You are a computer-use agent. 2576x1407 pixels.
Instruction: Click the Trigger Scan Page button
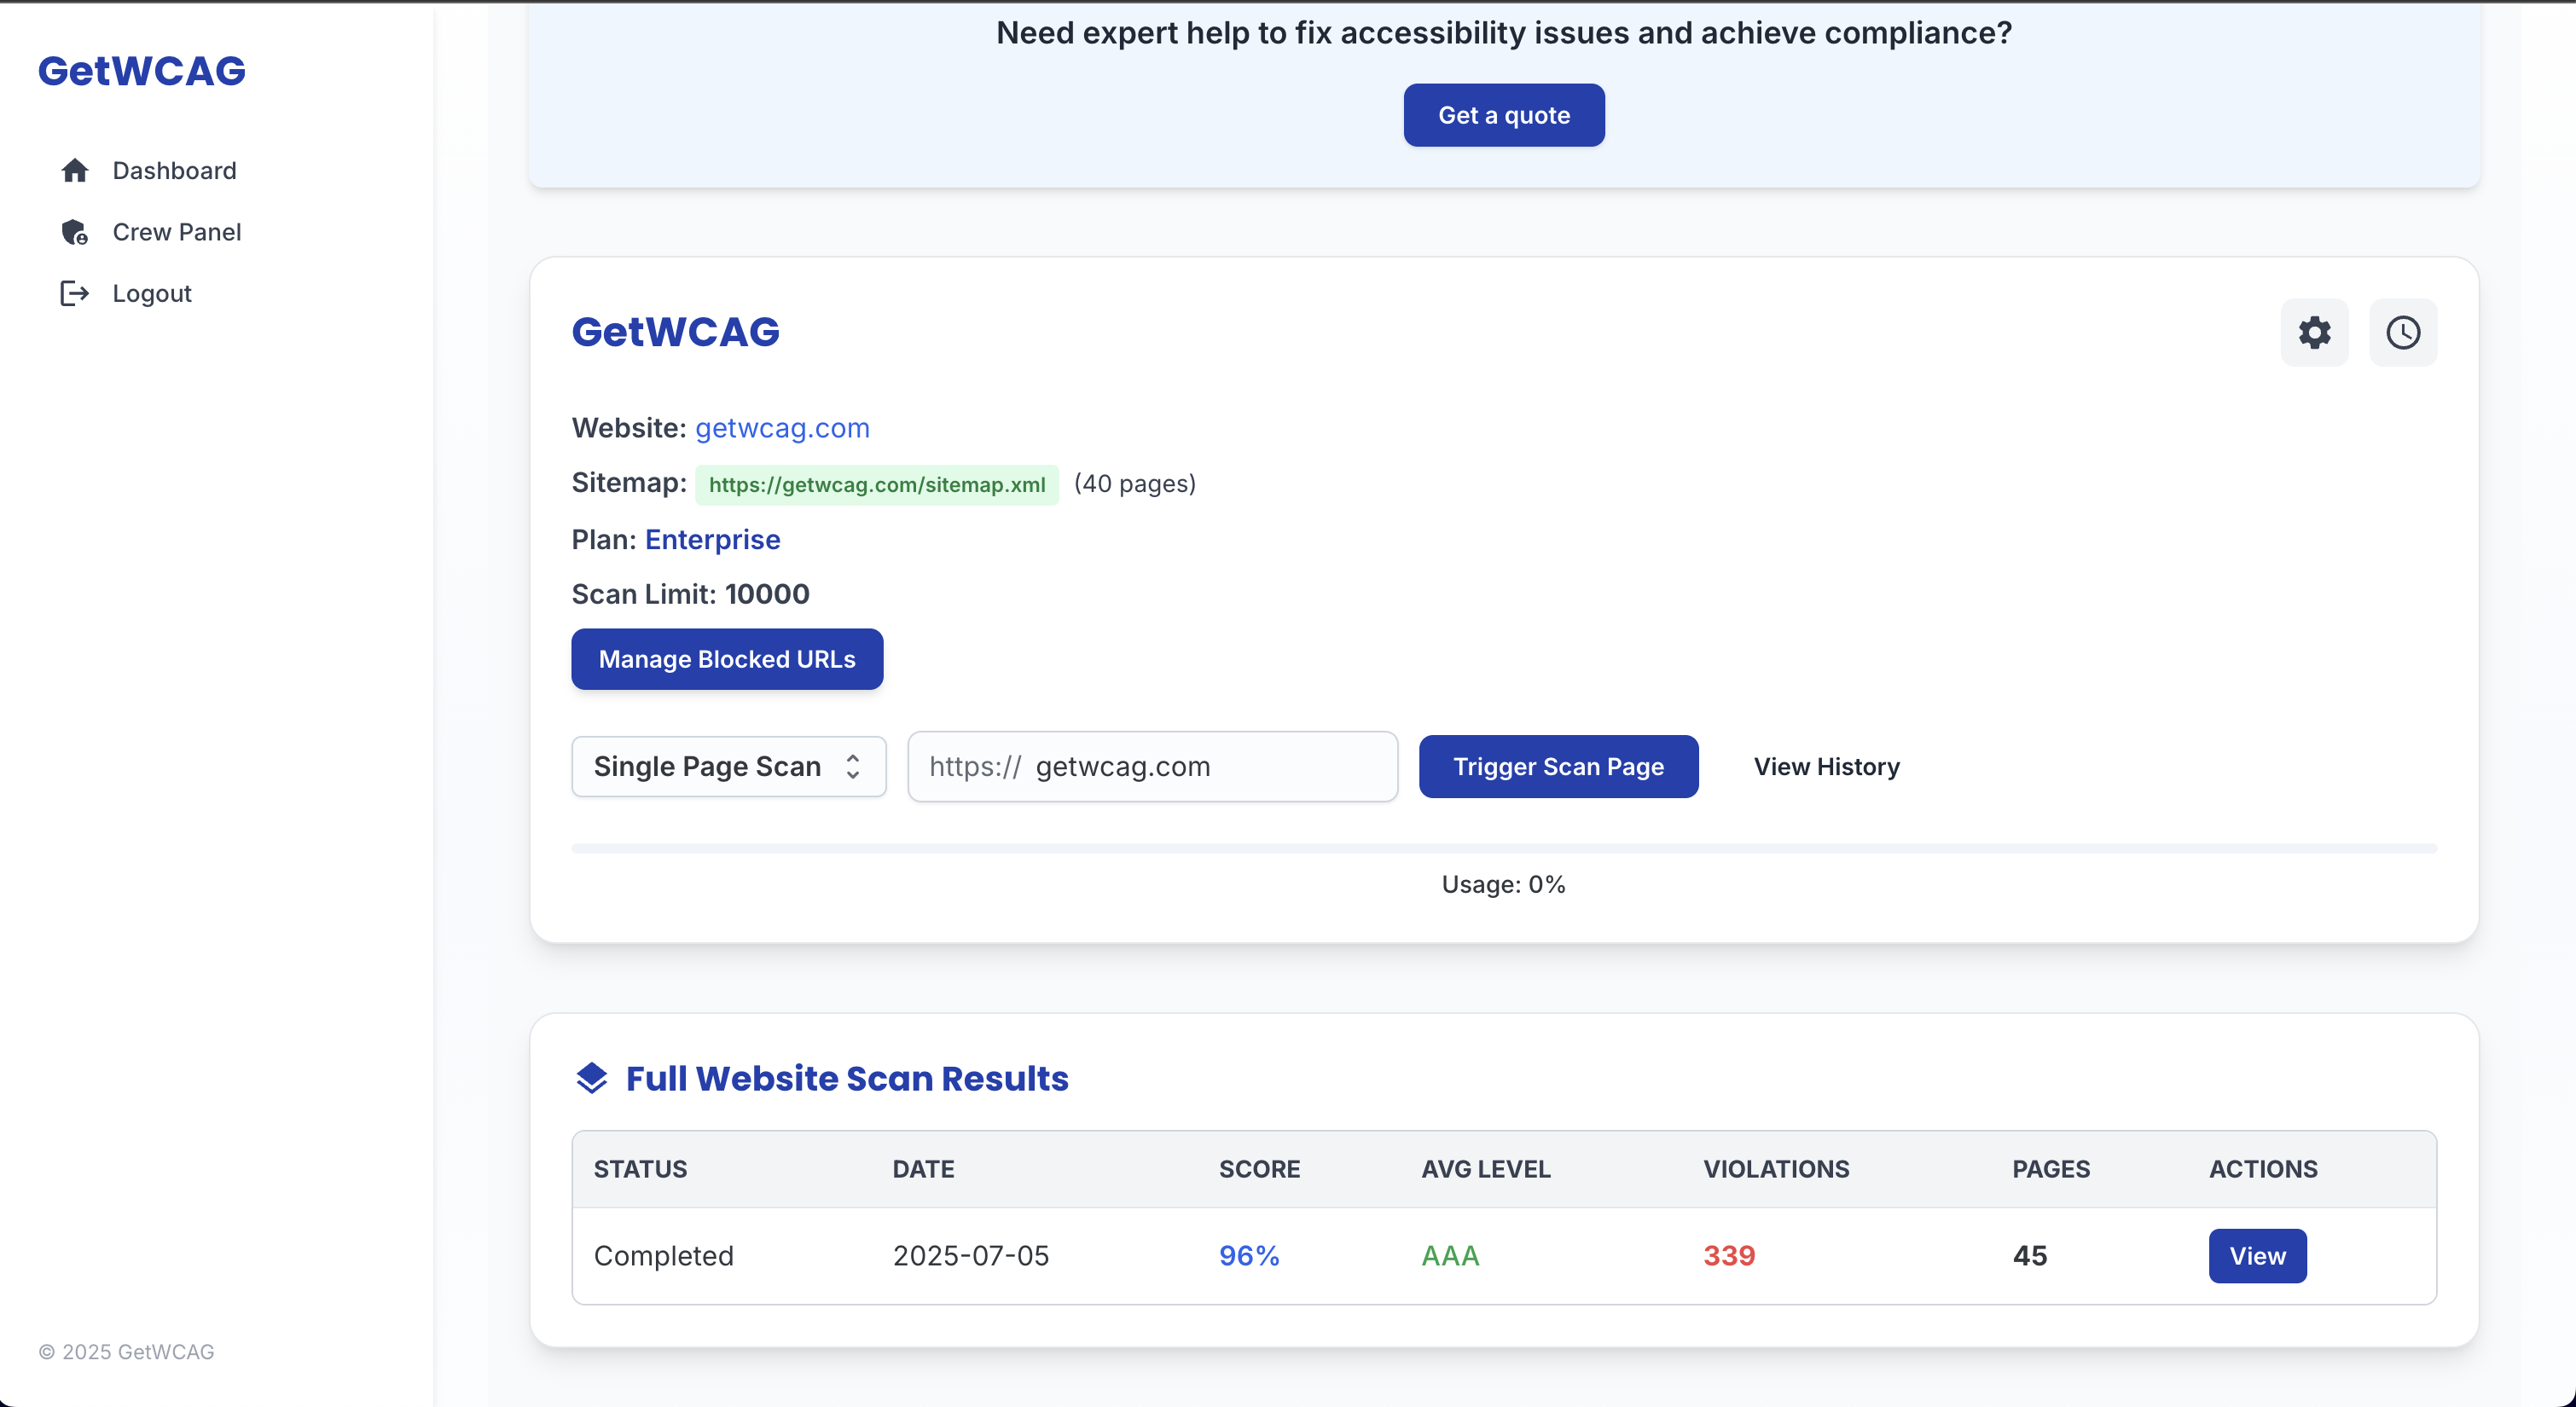pos(1558,767)
